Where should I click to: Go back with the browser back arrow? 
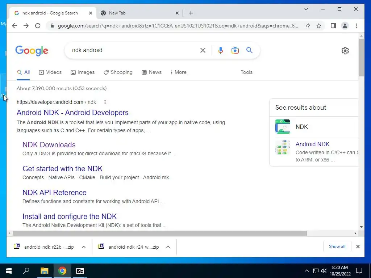14,26
